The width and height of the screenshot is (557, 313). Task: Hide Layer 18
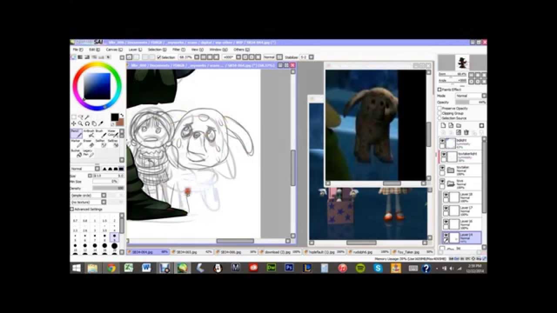(x=446, y=195)
